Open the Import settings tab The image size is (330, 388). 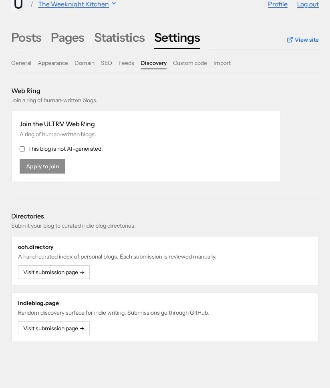point(222,63)
